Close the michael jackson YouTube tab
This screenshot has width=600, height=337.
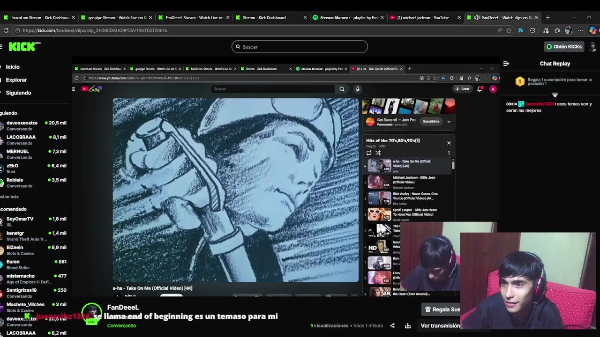[x=459, y=17]
